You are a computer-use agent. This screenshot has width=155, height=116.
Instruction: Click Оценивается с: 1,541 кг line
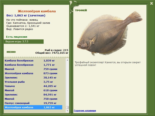pyautogui.click(x=23, y=26)
